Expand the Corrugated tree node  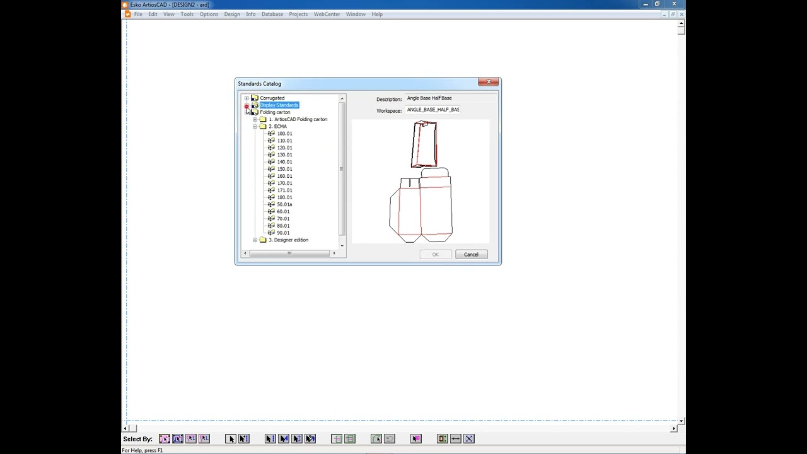coord(247,98)
